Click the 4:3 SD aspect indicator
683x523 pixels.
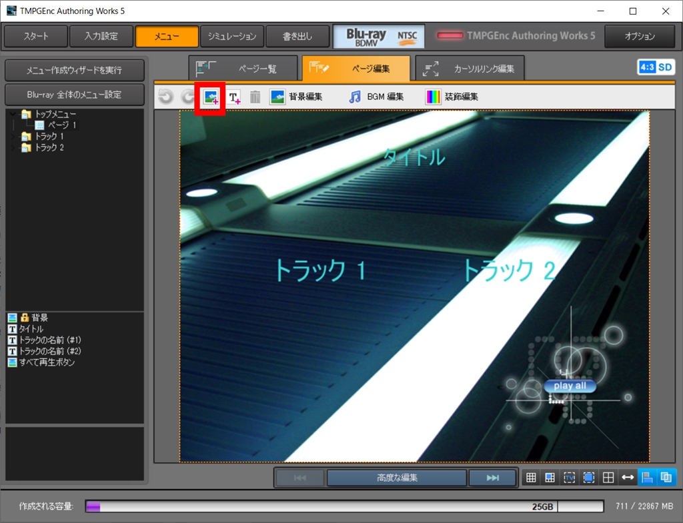point(656,67)
